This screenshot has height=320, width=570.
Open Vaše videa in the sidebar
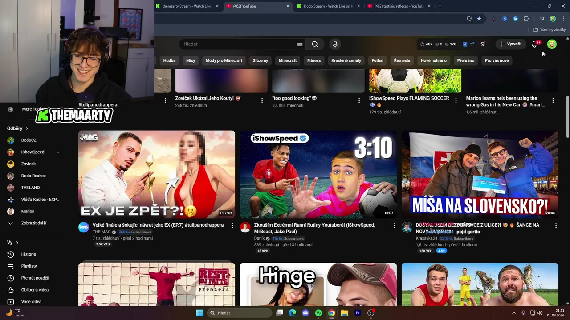pos(31,302)
